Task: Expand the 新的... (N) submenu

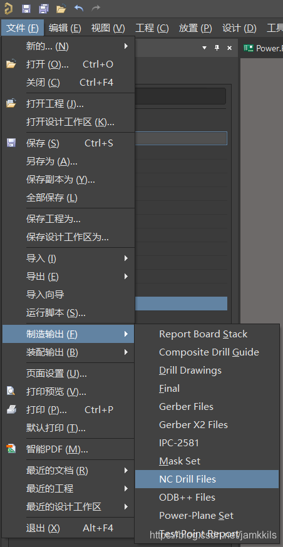Action: (x=68, y=46)
